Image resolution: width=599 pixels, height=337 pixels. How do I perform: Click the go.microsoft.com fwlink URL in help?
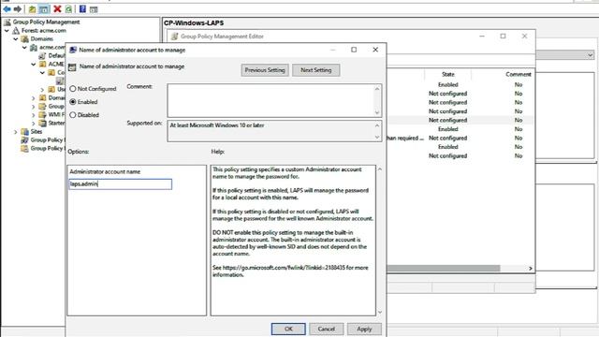(284, 268)
